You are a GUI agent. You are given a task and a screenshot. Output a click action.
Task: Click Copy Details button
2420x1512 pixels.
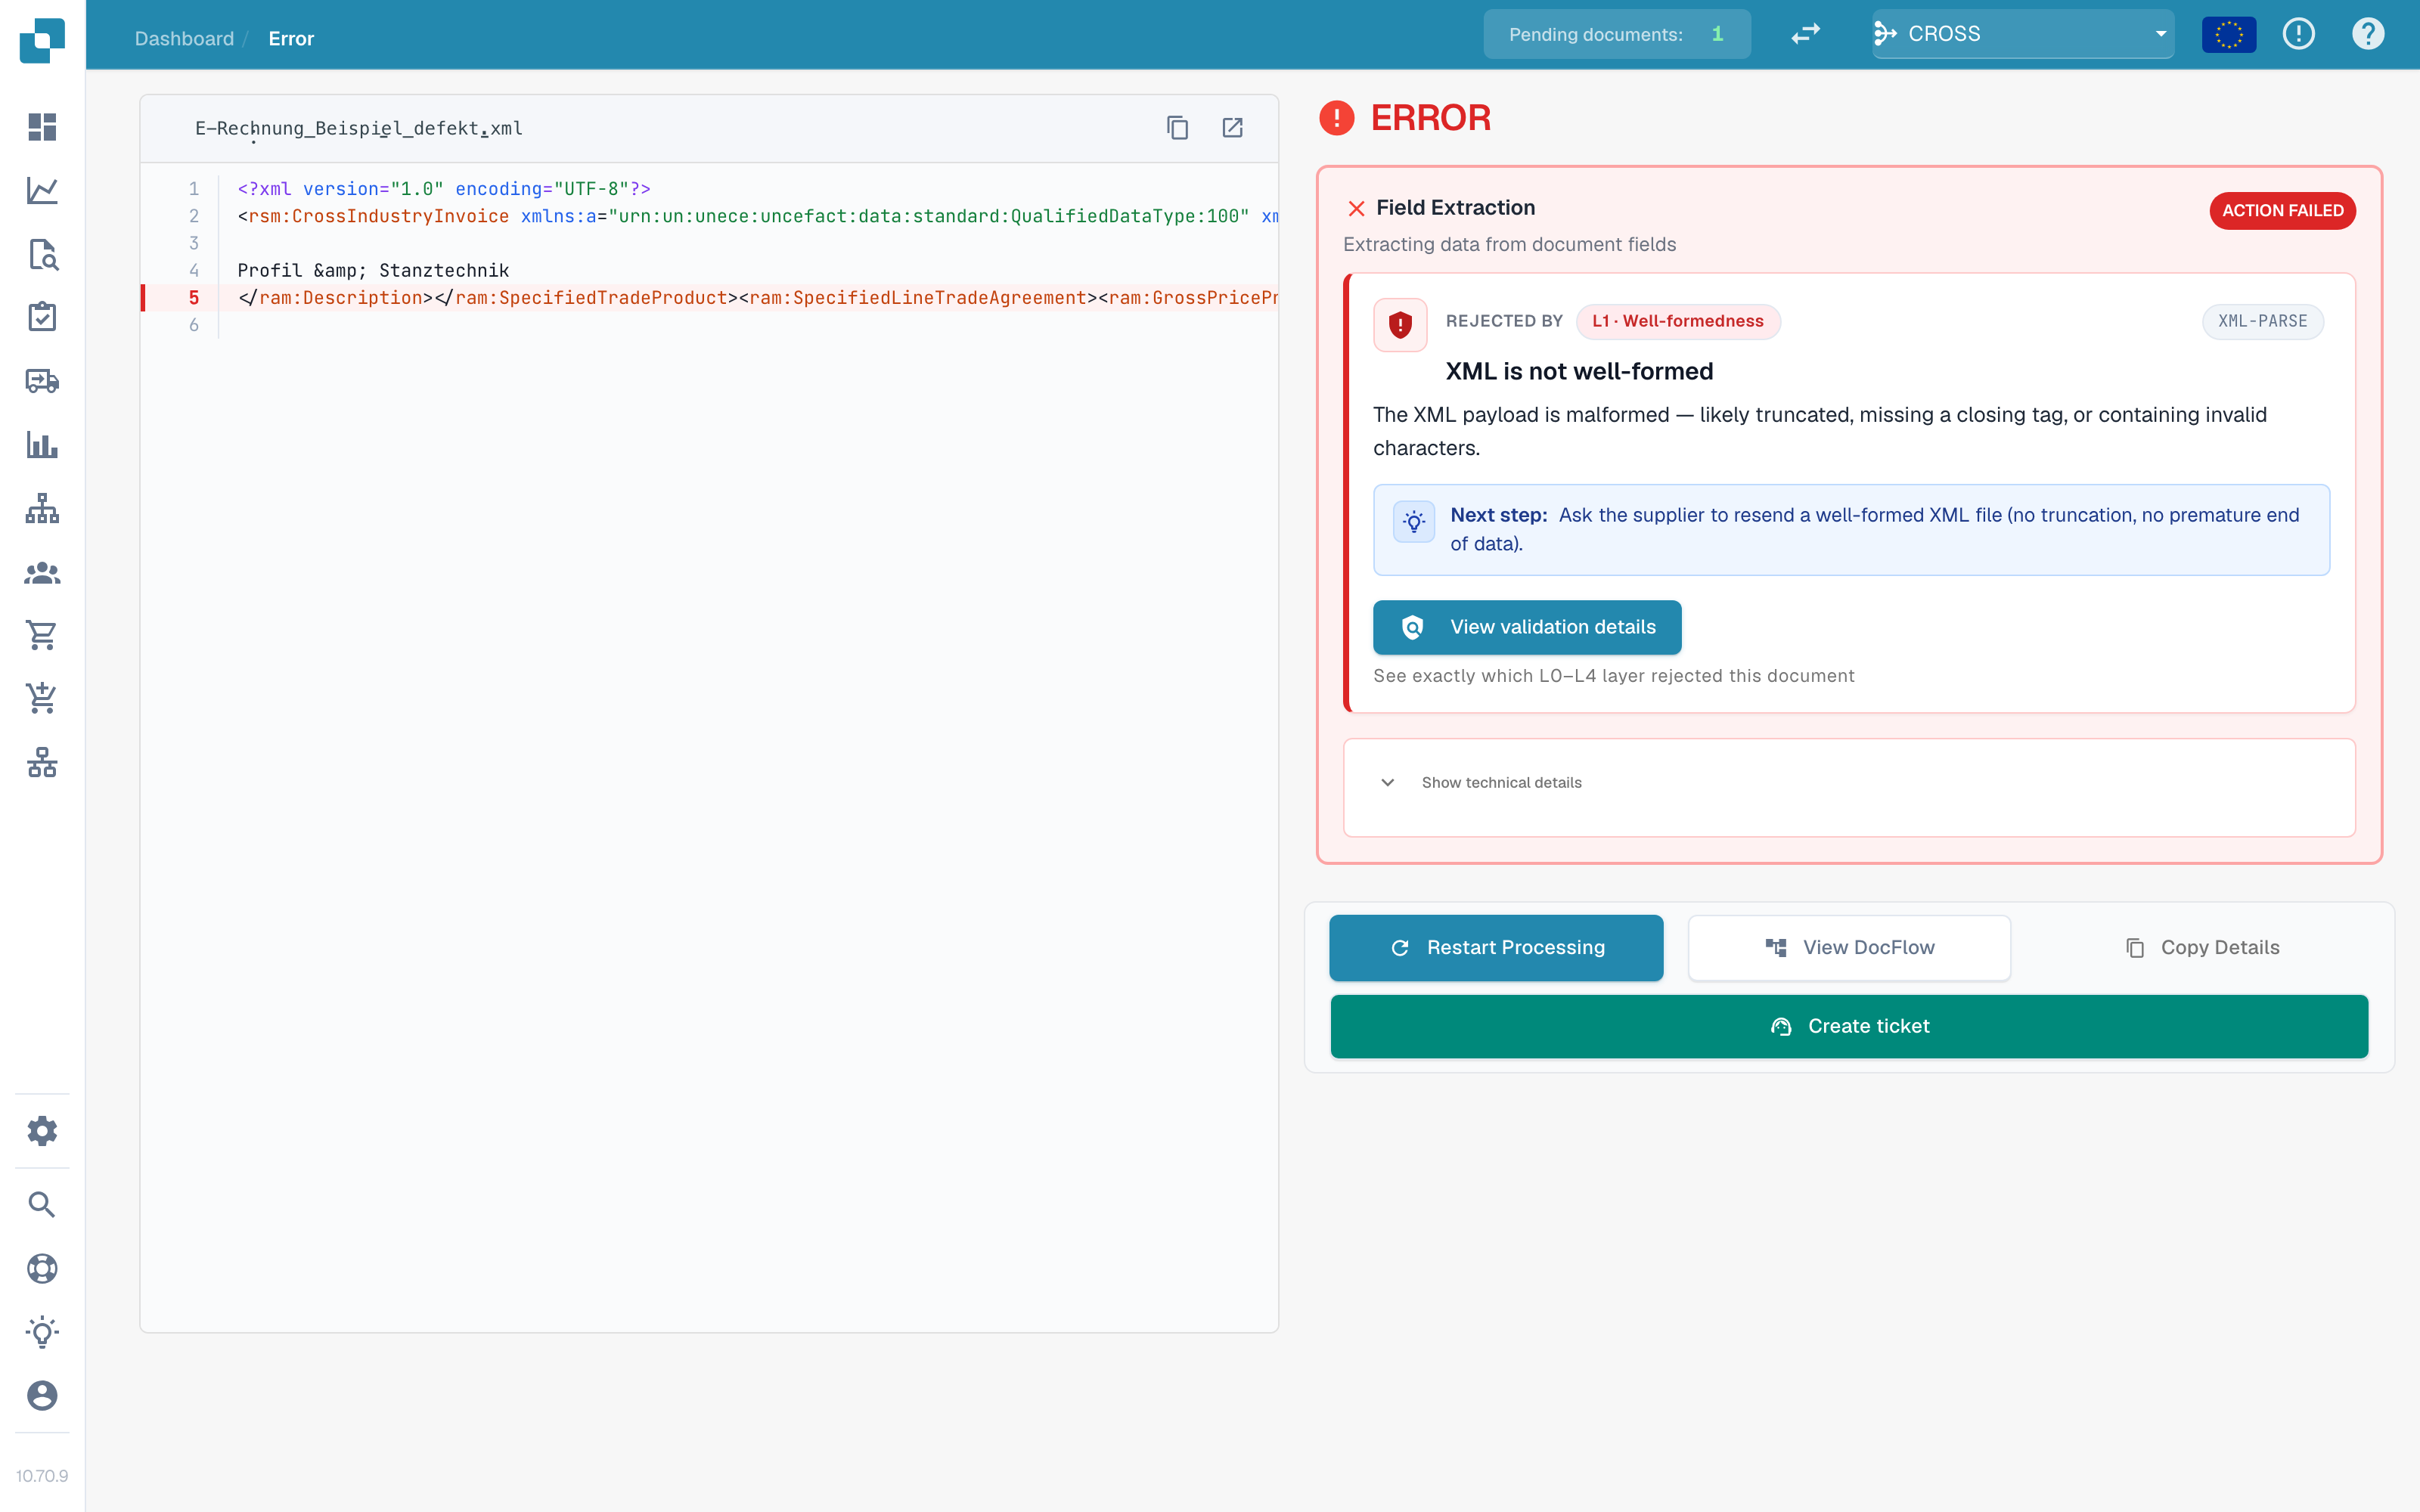2202,947
